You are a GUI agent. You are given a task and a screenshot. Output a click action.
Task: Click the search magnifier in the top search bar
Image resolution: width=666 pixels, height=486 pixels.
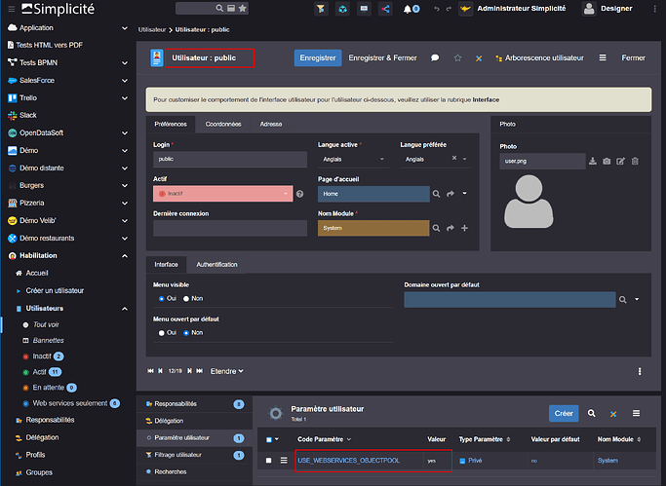click(x=219, y=8)
